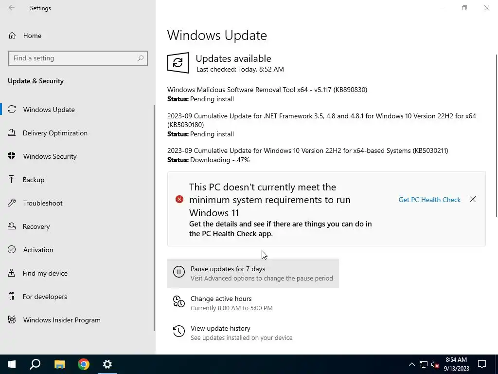
Task: Click the muted volume icon in tray
Action: click(x=435, y=364)
